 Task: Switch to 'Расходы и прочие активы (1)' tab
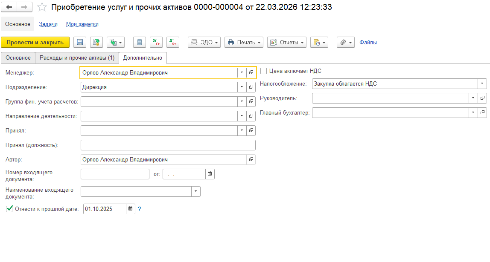77,58
